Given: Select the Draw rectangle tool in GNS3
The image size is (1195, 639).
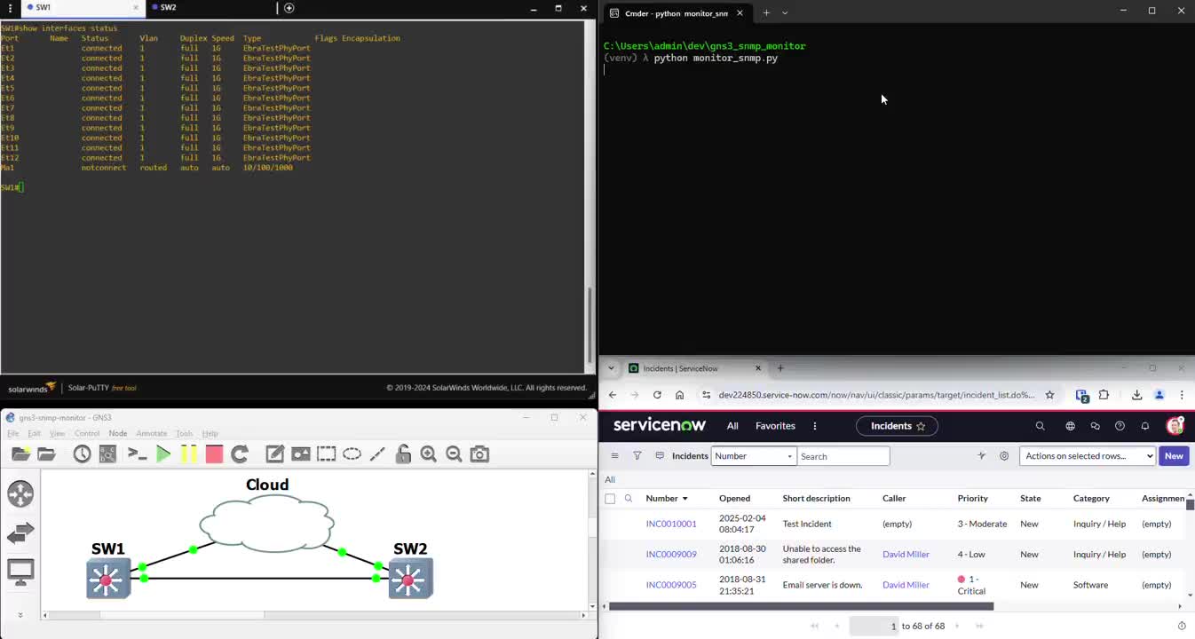Looking at the screenshot, I should 327,454.
